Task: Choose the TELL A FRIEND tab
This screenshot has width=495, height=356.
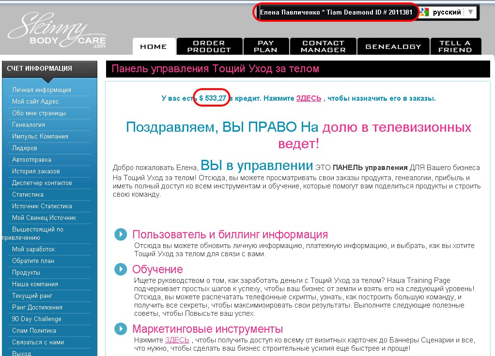Action: tap(456, 46)
